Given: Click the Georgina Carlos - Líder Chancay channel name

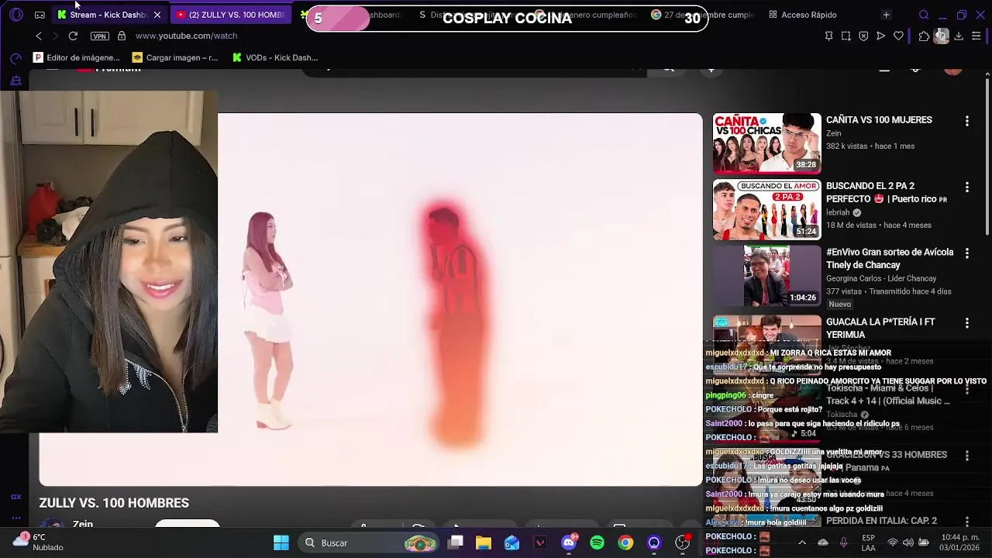Looking at the screenshot, I should coord(881,278).
